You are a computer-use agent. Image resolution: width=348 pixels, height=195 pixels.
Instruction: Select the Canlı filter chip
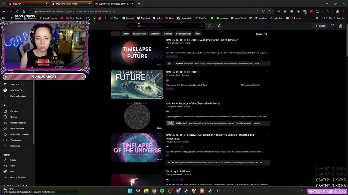(x=198, y=34)
